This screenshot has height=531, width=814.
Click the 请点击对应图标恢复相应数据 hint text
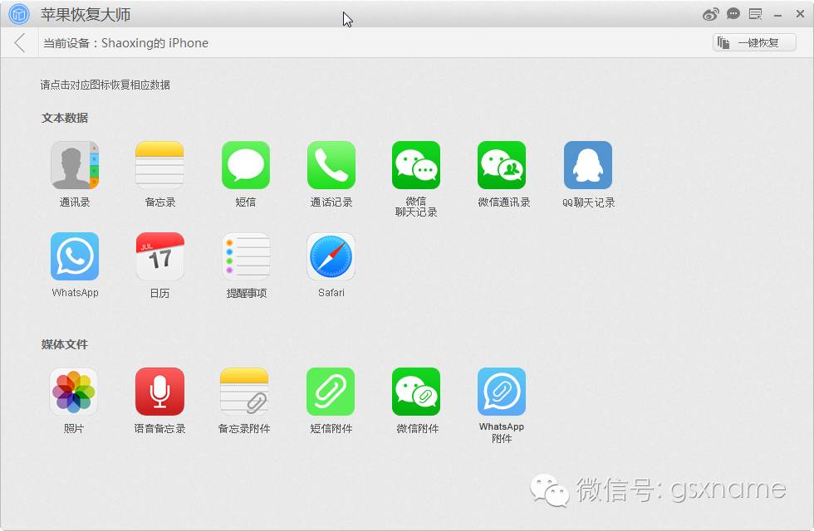(105, 85)
